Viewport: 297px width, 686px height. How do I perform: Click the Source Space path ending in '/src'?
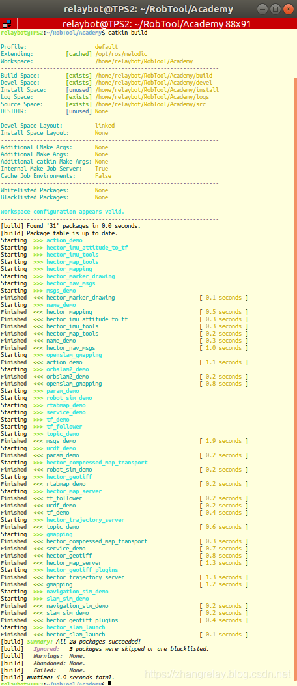pos(150,104)
